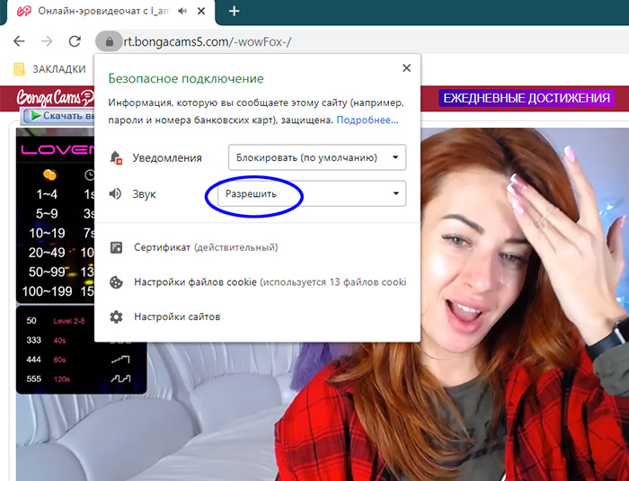Click the certificate icon in popup
This screenshot has width=629, height=481.
pos(116,247)
